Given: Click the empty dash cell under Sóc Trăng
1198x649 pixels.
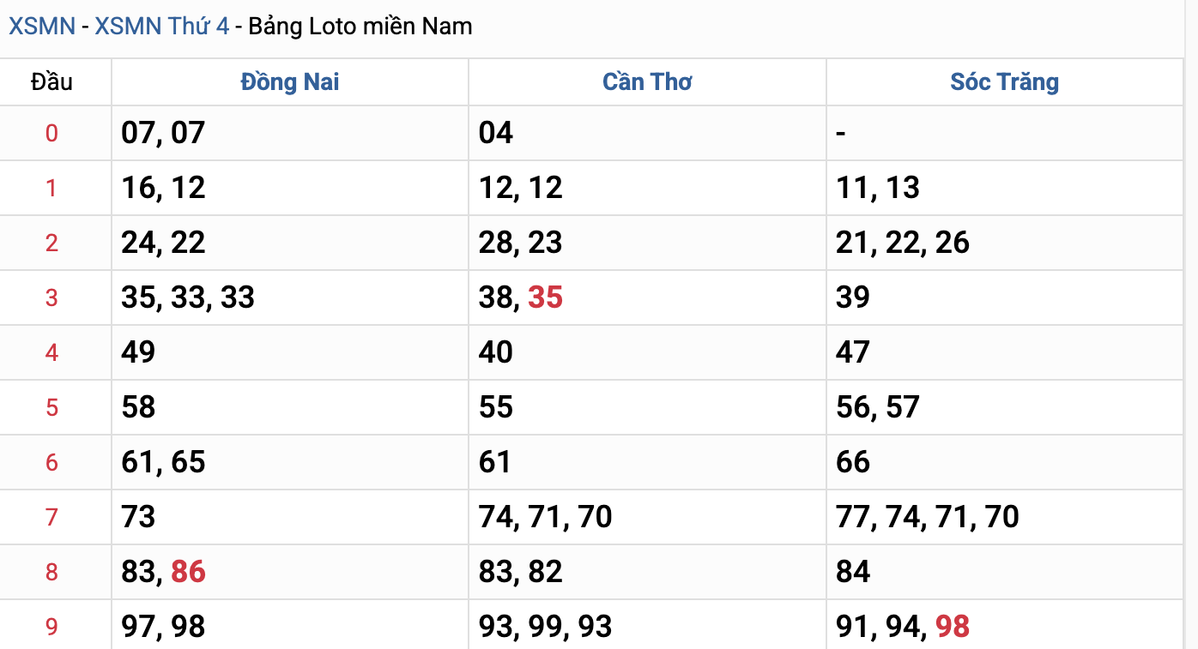Looking at the screenshot, I should click(841, 133).
